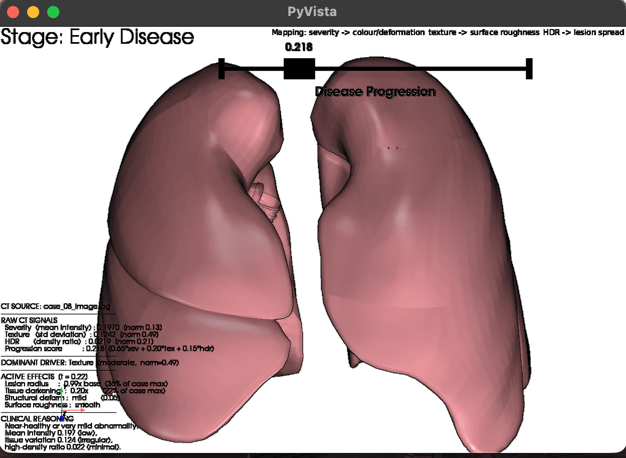
Task: Click the slider value label 0.218
Action: point(299,48)
